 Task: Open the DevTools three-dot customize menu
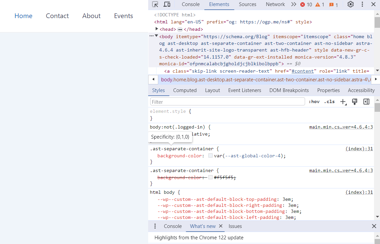point(362,4)
